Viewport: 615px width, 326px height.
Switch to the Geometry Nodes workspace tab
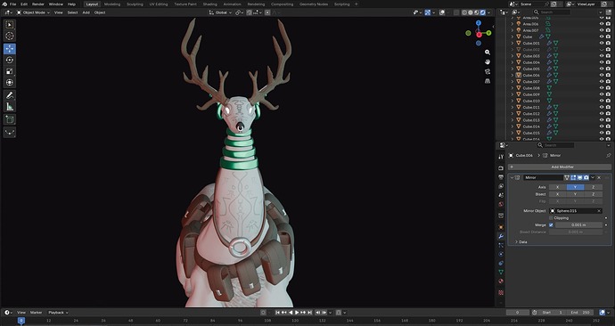(314, 4)
